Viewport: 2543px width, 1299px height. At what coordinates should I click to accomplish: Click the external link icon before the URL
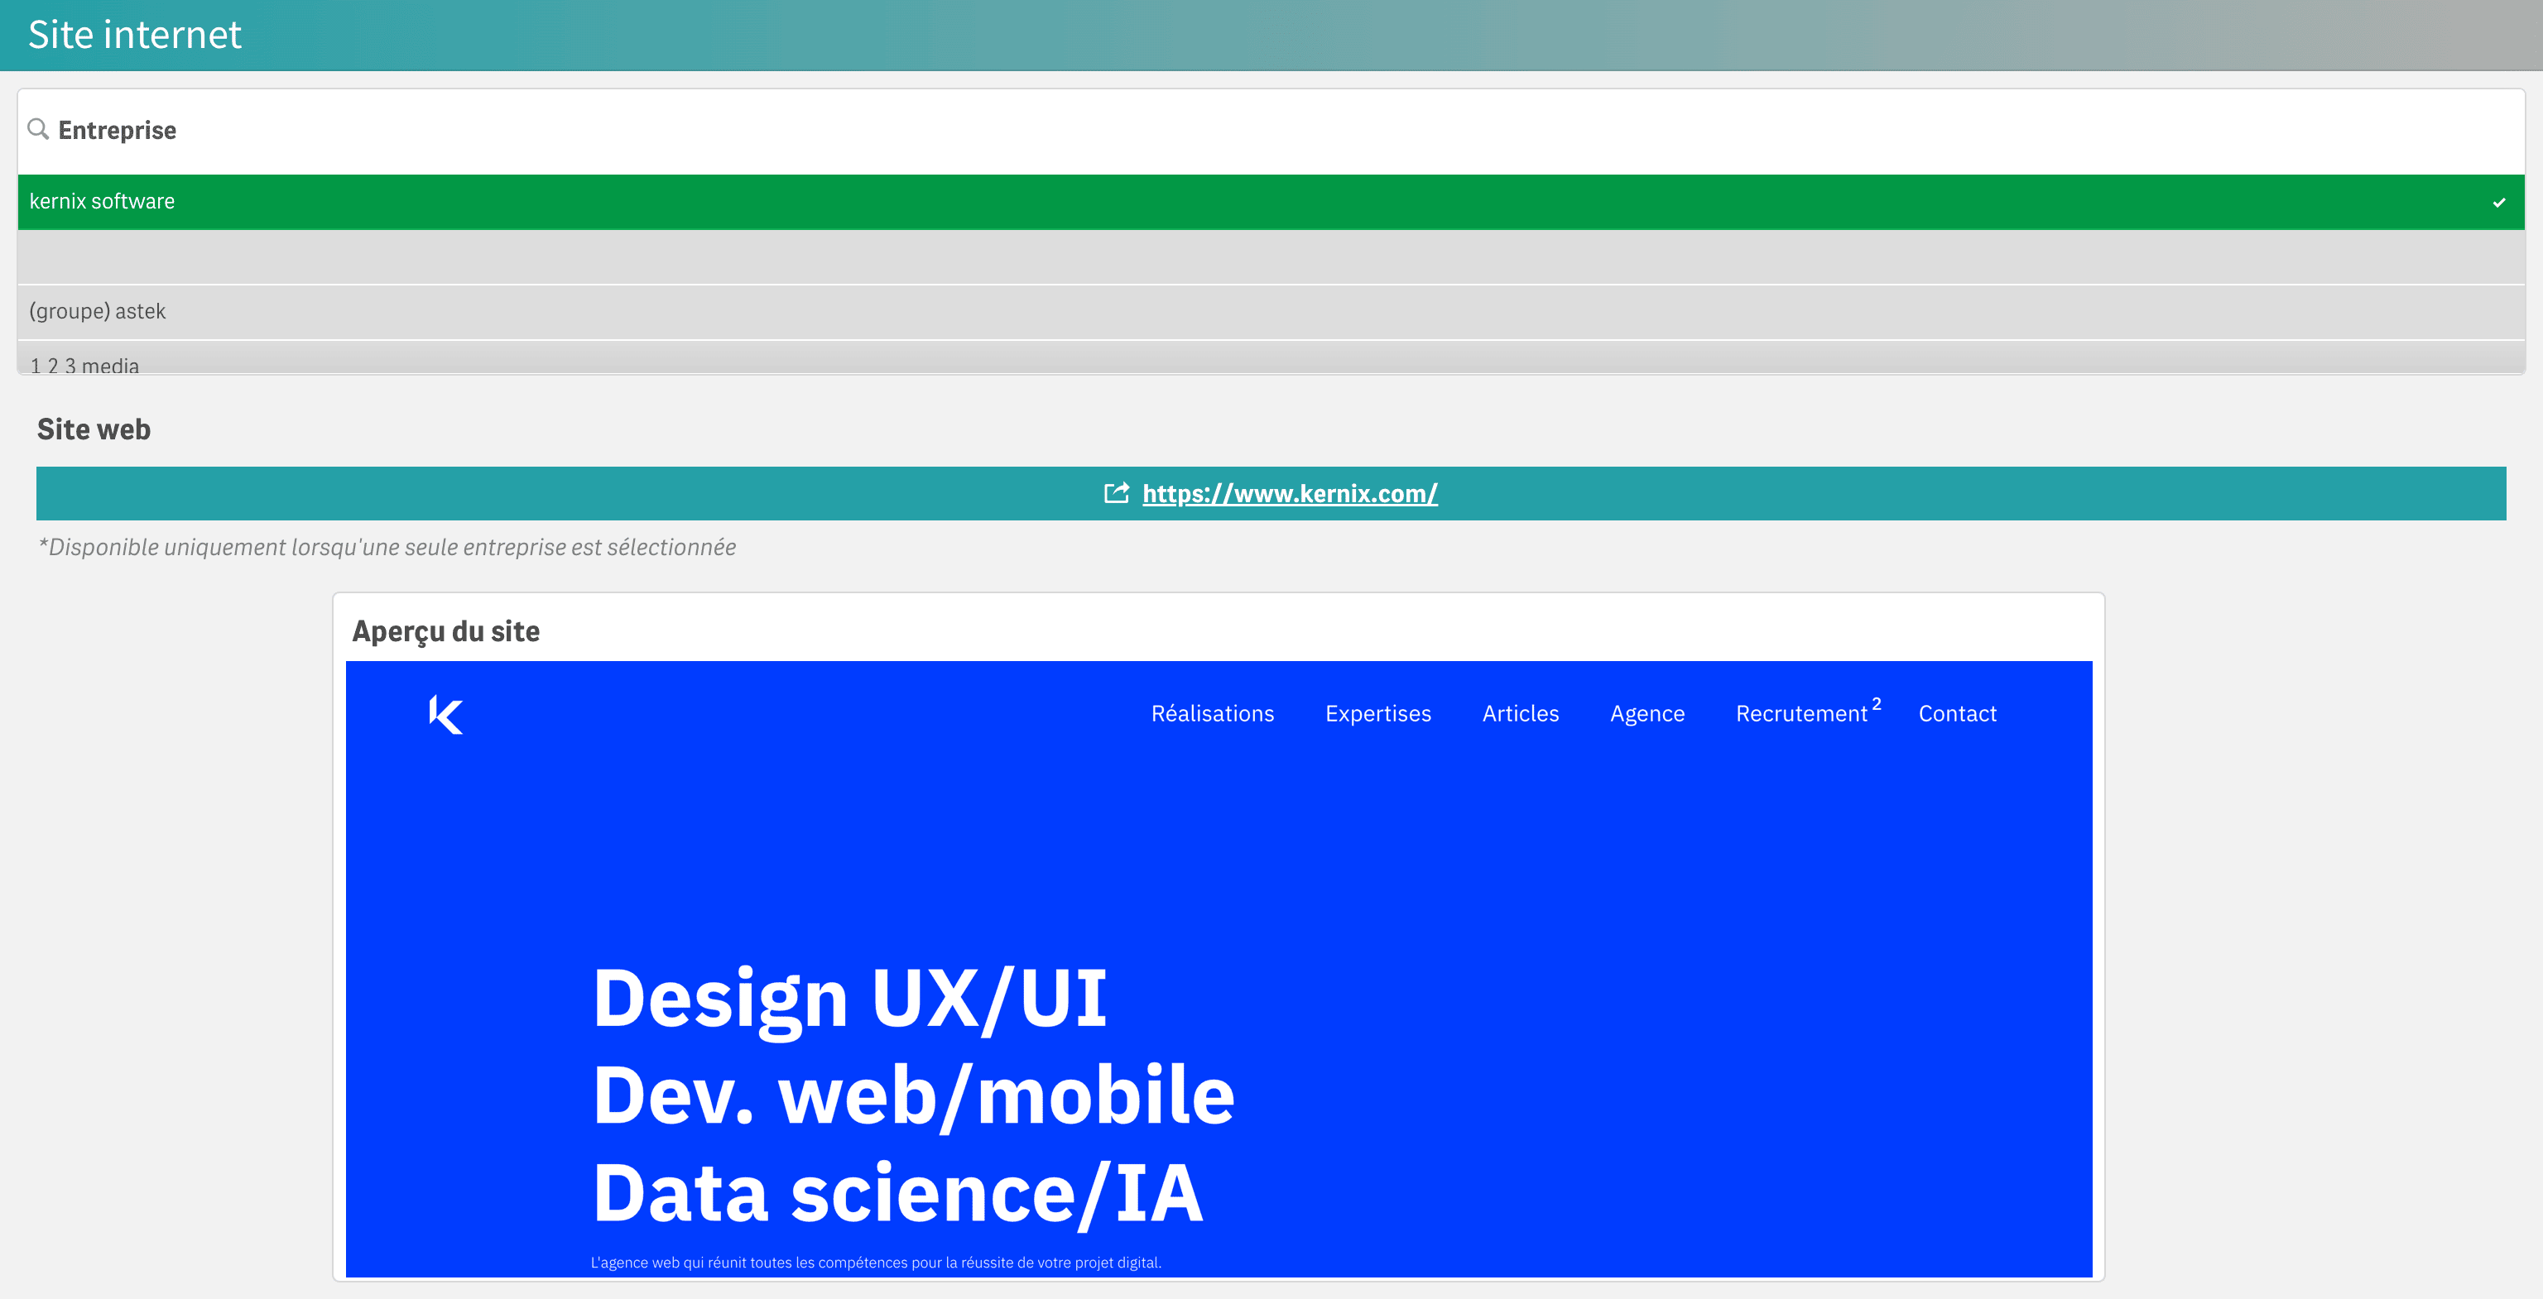tap(1116, 492)
